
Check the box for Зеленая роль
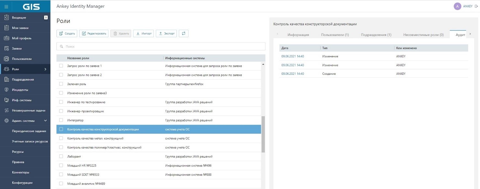tap(61, 84)
